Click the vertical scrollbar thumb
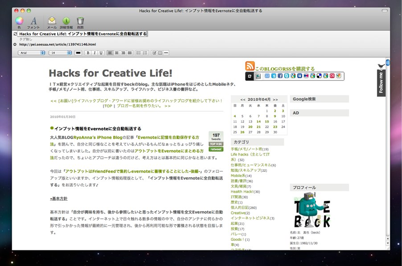402x266 pixels. [388, 62]
